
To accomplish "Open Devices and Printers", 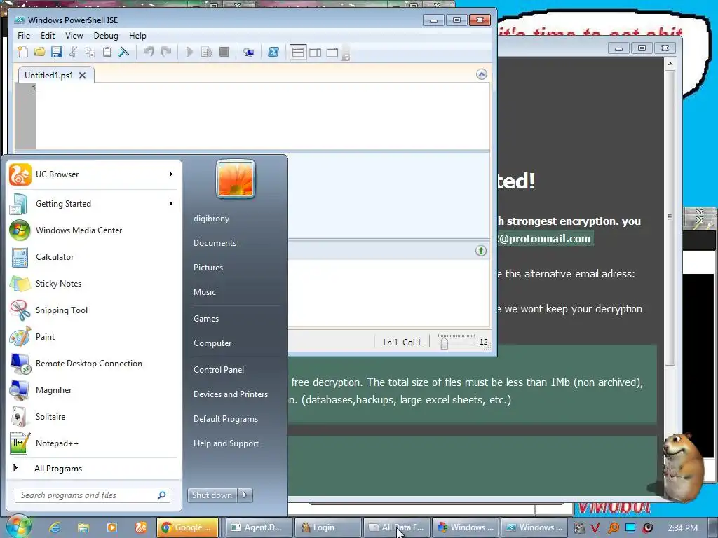I will pyautogui.click(x=231, y=394).
